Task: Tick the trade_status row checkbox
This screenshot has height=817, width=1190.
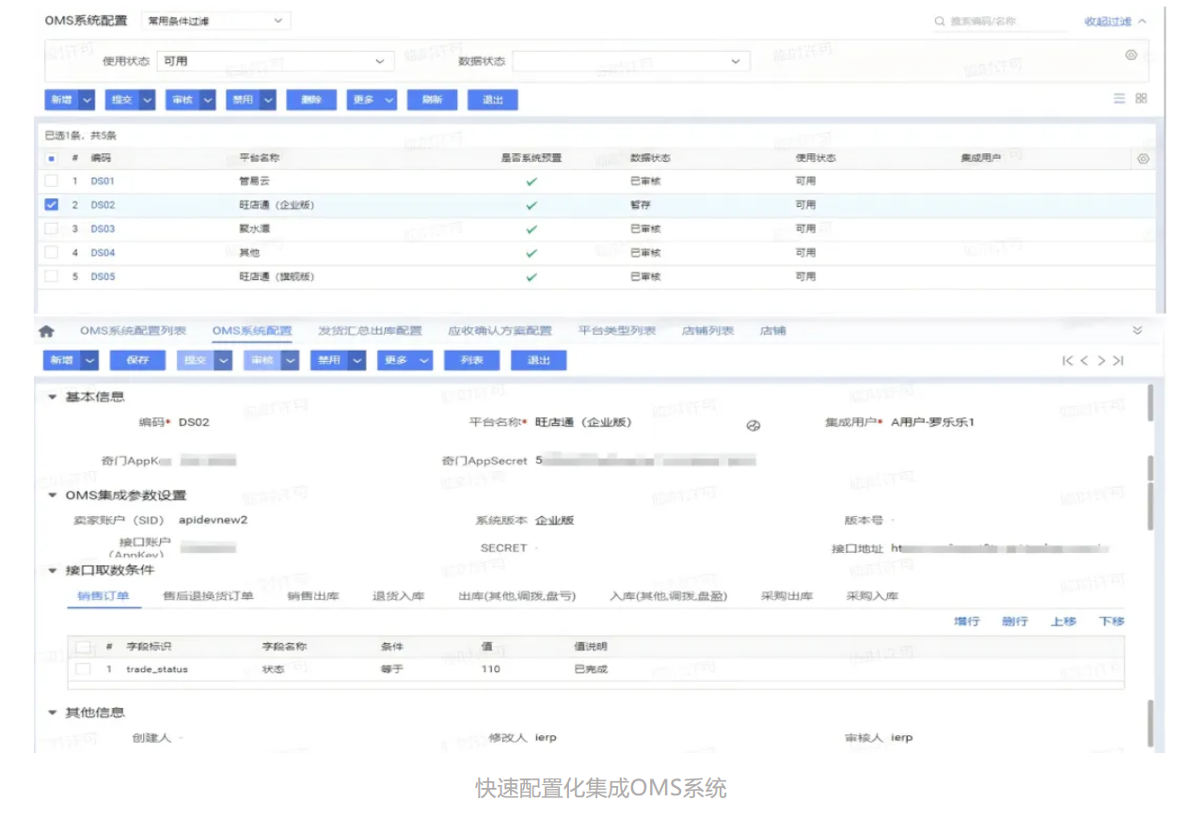Action: (x=83, y=669)
